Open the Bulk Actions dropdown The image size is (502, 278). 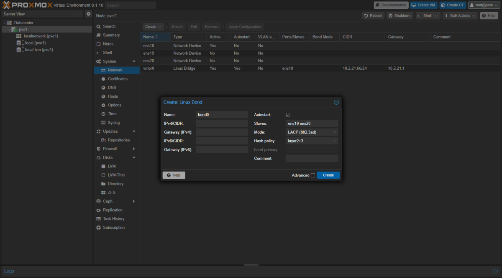460,15
